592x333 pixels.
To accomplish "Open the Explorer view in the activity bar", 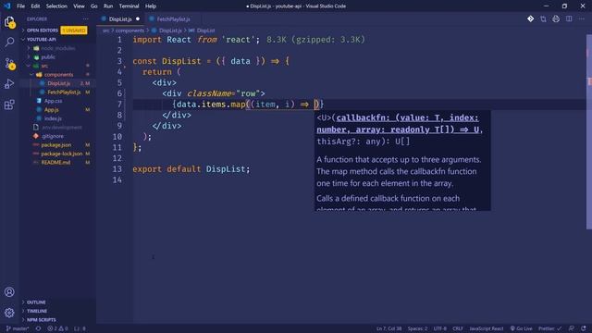I will click(x=9, y=22).
